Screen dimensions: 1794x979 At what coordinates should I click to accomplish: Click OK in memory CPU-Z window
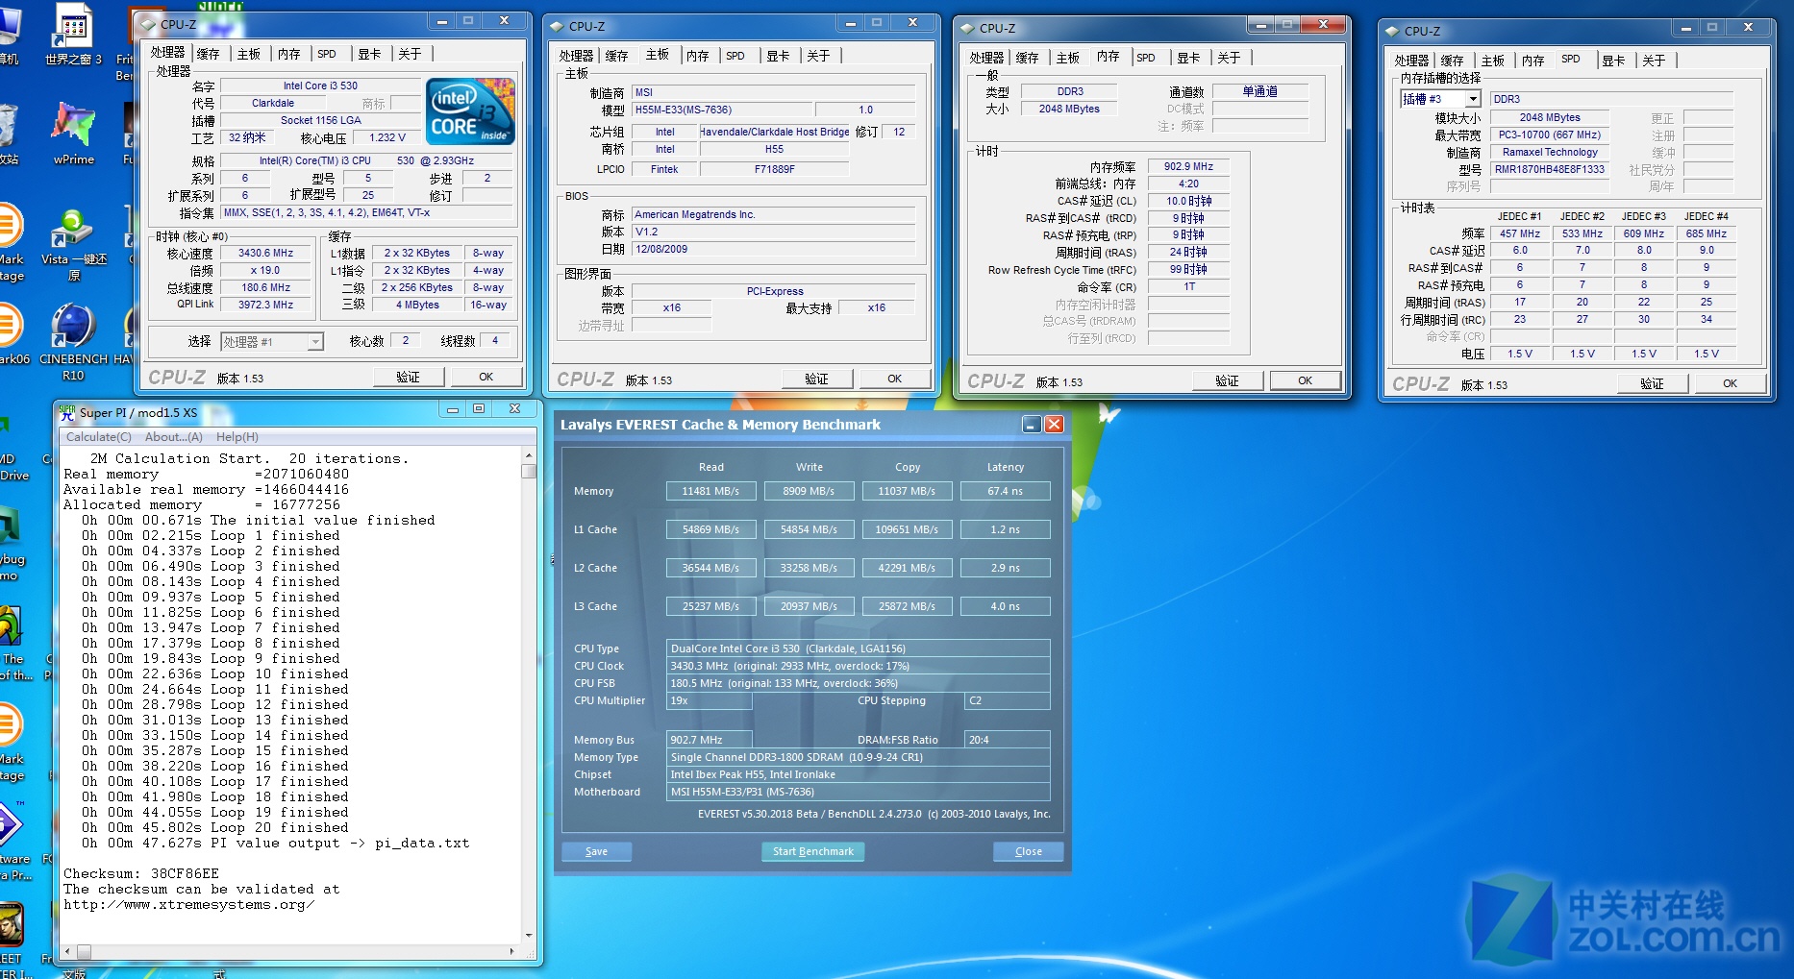1305,380
